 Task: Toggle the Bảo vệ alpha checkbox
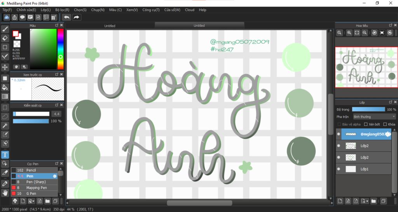click(339, 124)
